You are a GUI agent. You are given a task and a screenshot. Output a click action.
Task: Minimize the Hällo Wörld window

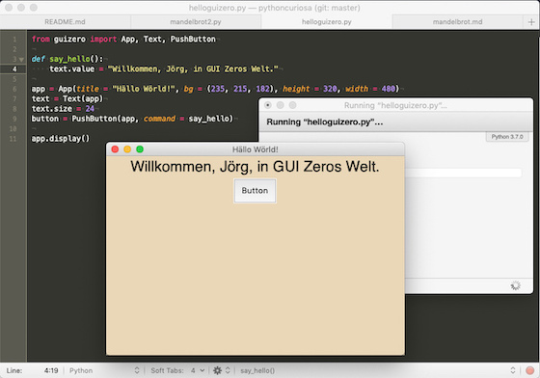pyautogui.click(x=127, y=149)
